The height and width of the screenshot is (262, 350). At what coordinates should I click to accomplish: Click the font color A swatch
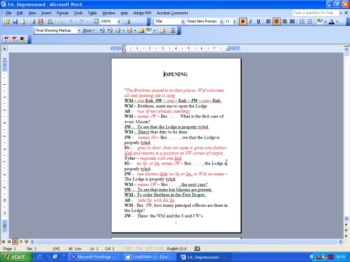pyautogui.click(x=332, y=22)
